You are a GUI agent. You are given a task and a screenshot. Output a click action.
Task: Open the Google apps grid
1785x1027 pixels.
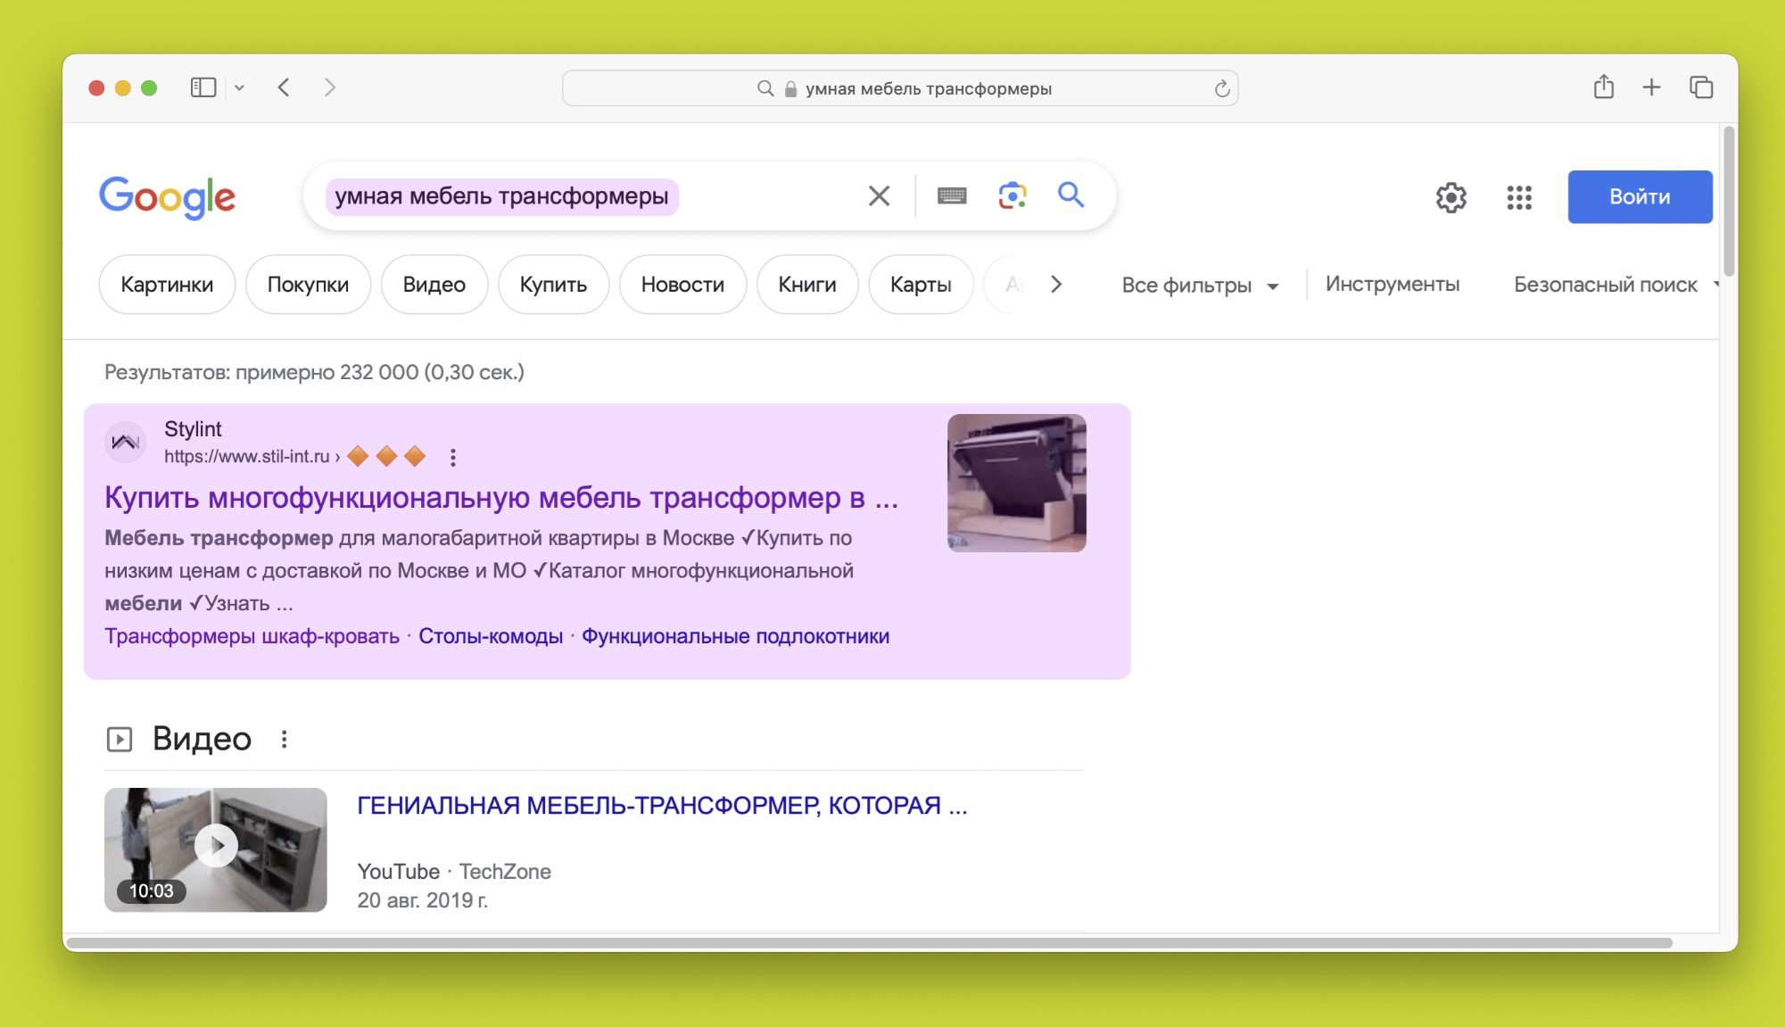pos(1518,197)
